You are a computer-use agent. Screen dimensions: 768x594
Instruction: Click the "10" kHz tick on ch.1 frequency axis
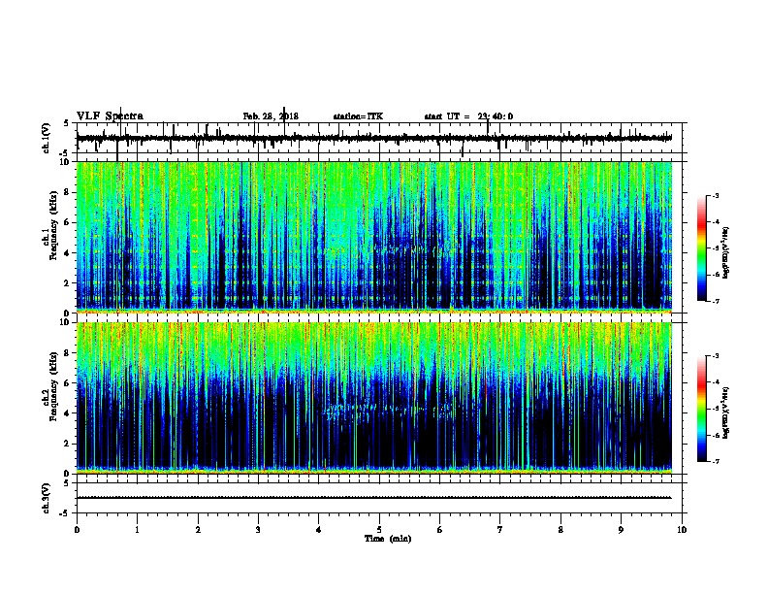coord(65,162)
